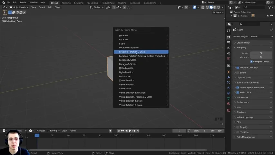Expand the Collection tree row
The width and height of the screenshot is (275, 155).
pos(231,16)
